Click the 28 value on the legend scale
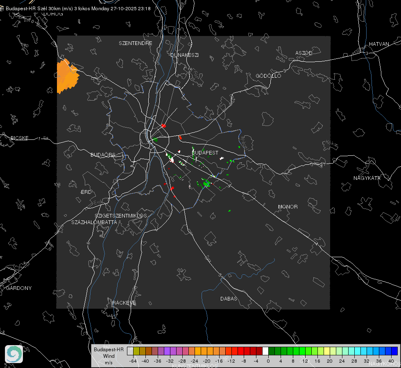Screen dimensions: 401x368 coord(354,361)
